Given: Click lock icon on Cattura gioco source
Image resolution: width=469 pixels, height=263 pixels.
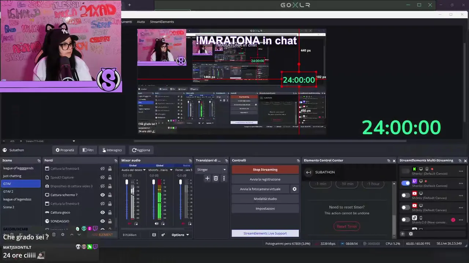Looking at the screenshot, I should 110,212.
